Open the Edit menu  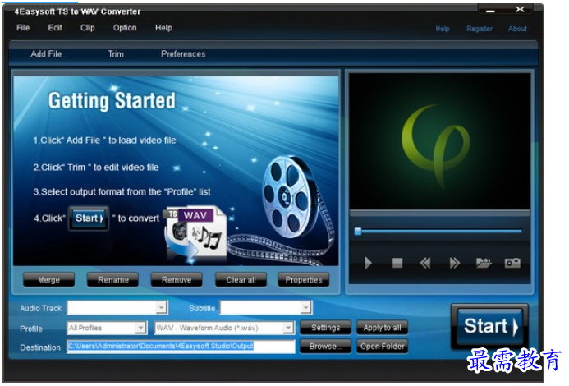pos(55,28)
